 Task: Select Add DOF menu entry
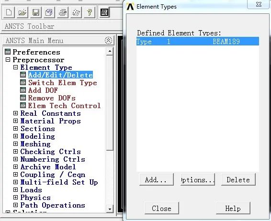pyautogui.click(x=43, y=90)
